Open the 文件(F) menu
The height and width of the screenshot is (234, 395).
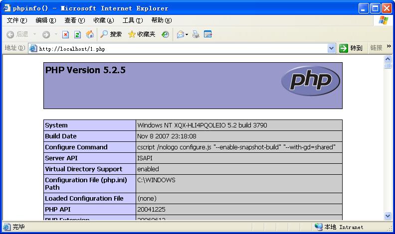click(17, 20)
